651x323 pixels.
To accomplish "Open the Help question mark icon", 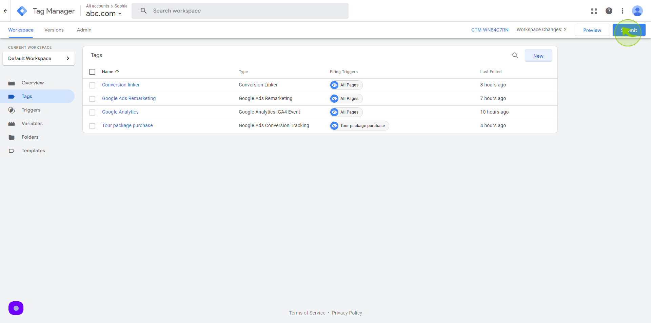I will pos(609,11).
